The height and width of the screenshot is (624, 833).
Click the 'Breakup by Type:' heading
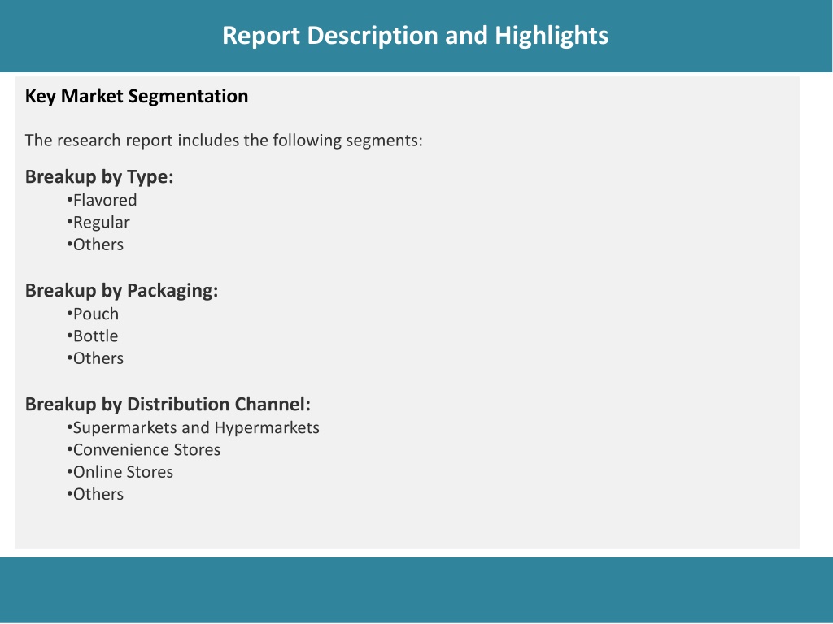pos(99,176)
